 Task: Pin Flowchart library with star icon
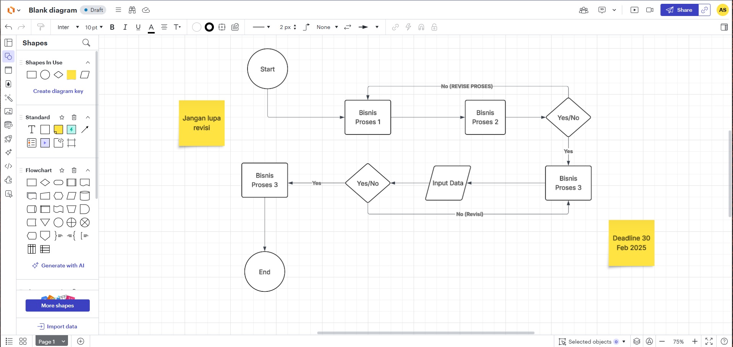(x=62, y=170)
